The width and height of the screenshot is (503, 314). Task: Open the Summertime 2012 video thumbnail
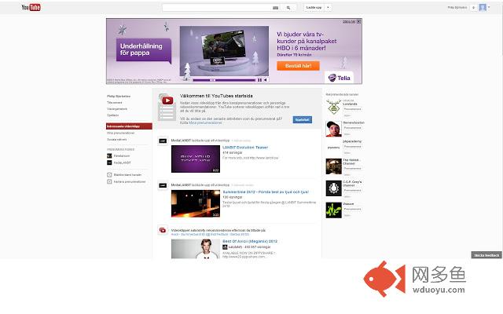pyautogui.click(x=196, y=203)
